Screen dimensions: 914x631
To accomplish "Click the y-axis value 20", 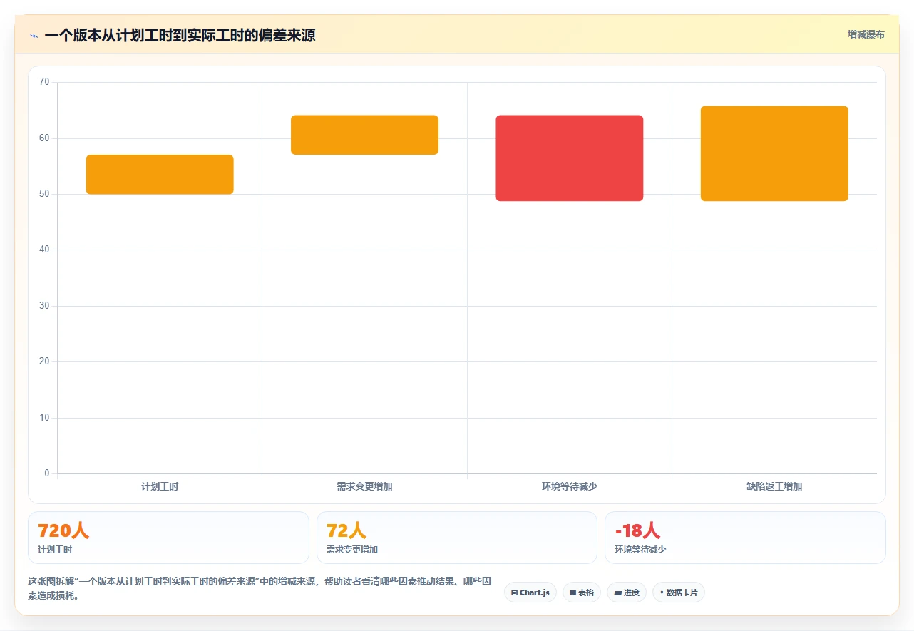I will coord(44,361).
